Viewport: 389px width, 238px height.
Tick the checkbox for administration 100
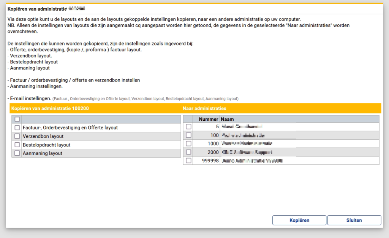pyautogui.click(x=188, y=135)
